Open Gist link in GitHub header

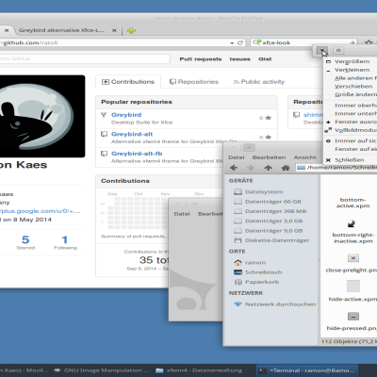click(x=265, y=59)
